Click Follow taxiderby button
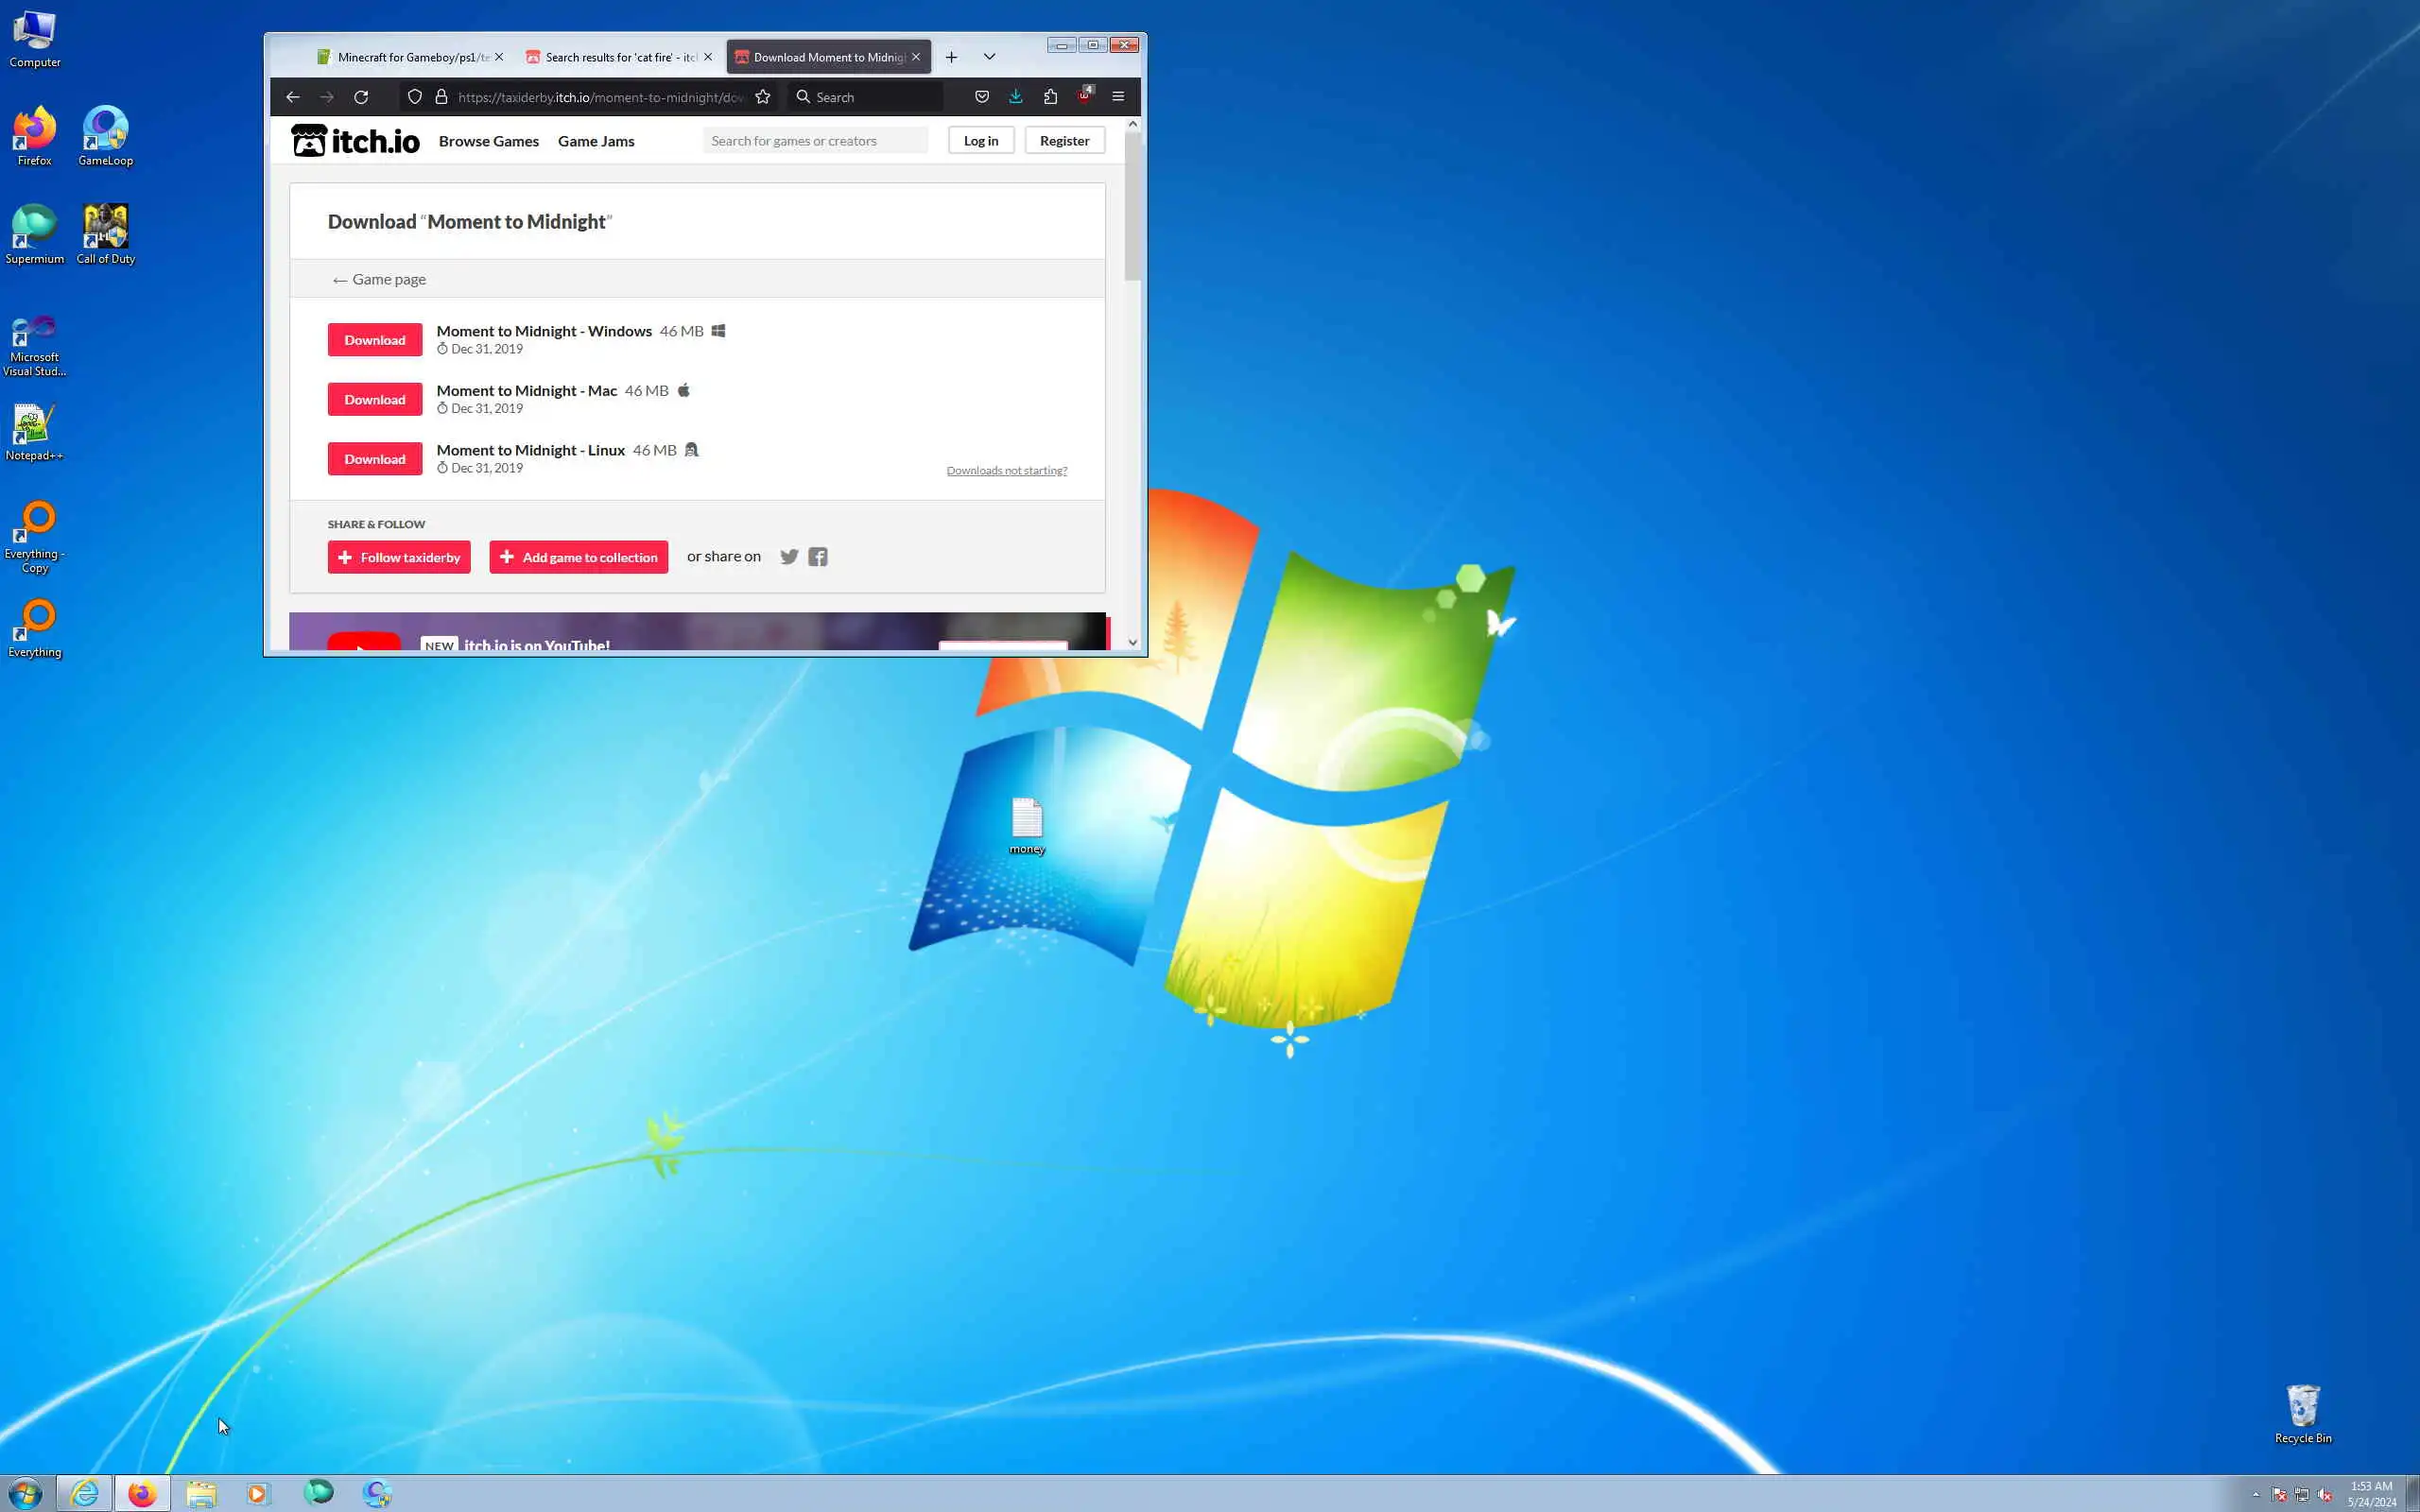Image resolution: width=2420 pixels, height=1512 pixels. pos(399,557)
